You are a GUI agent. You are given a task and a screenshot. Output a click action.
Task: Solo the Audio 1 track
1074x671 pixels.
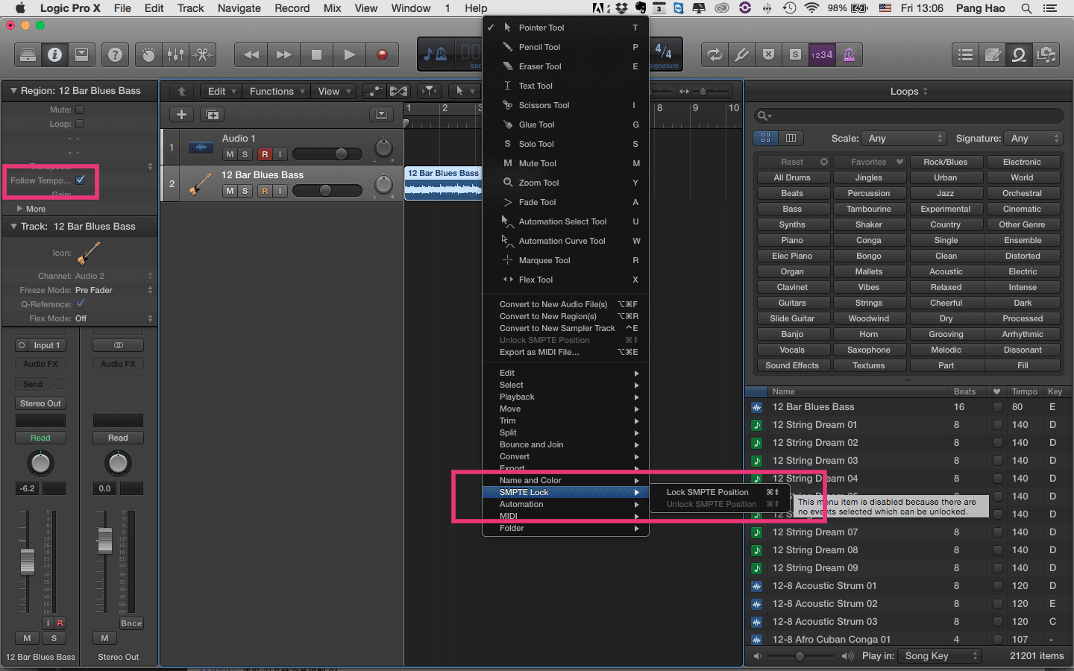click(x=245, y=154)
